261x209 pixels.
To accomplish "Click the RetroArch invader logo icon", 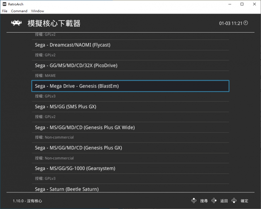I will tap(16, 23).
